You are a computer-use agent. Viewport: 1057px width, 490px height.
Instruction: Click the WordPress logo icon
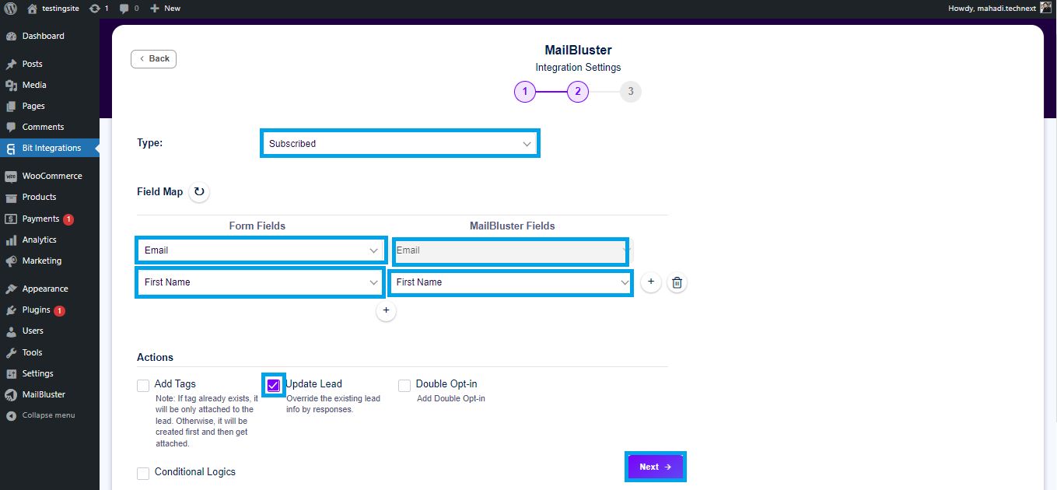click(x=11, y=8)
